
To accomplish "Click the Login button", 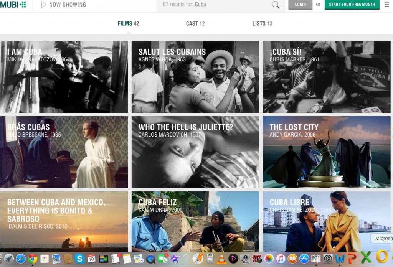I will tap(300, 5).
